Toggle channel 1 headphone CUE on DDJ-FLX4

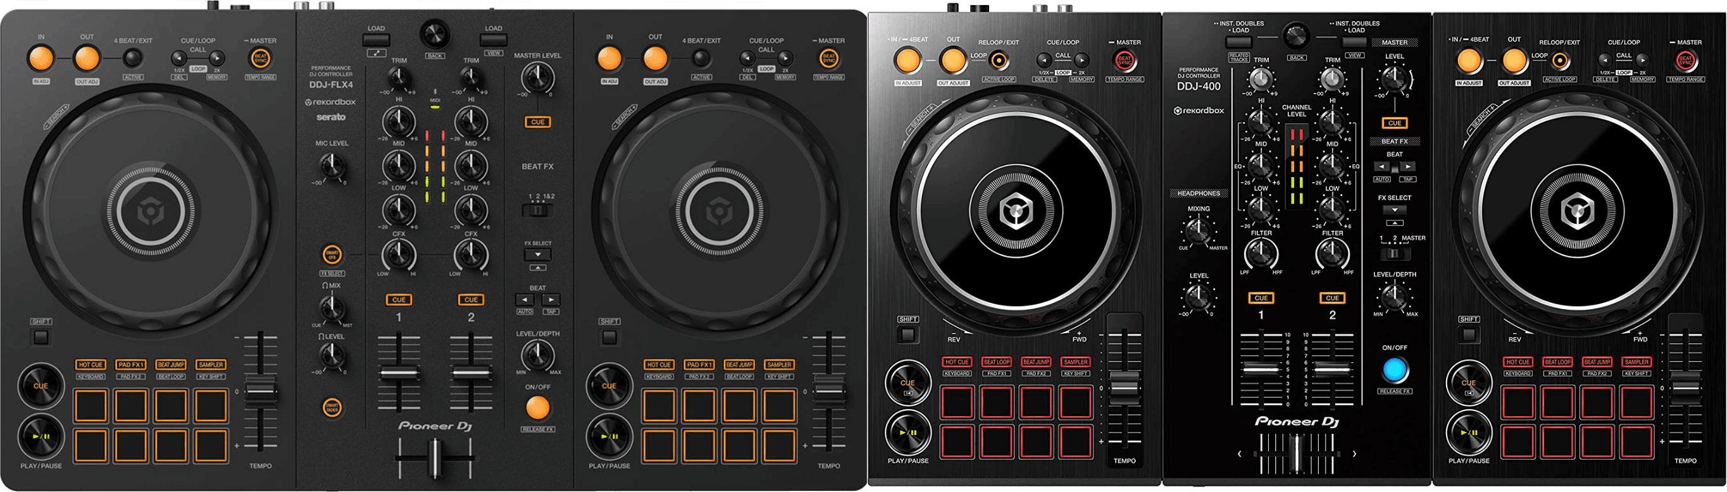[399, 300]
